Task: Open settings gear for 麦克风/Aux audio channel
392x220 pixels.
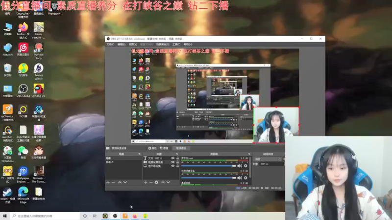Action: point(245,166)
